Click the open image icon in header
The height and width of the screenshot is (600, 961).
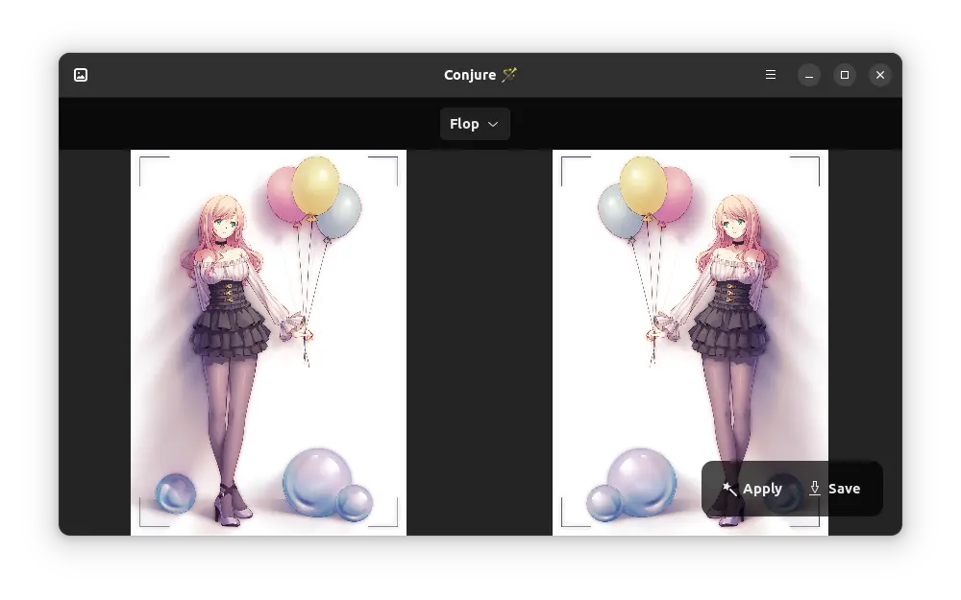[x=81, y=75]
